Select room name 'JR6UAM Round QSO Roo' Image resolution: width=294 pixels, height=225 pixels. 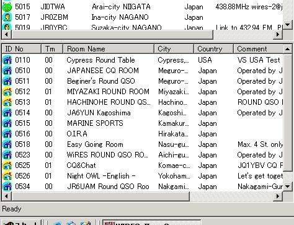[x=108, y=187]
